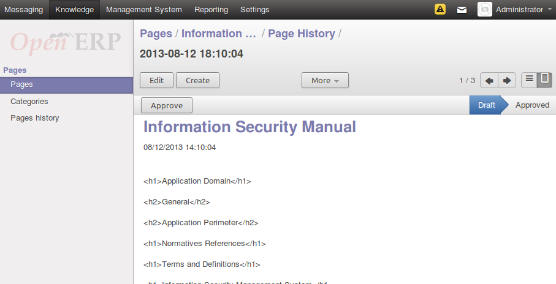Open the Administrator user menu
Image resolution: width=556 pixels, height=284 pixels.
(519, 9)
